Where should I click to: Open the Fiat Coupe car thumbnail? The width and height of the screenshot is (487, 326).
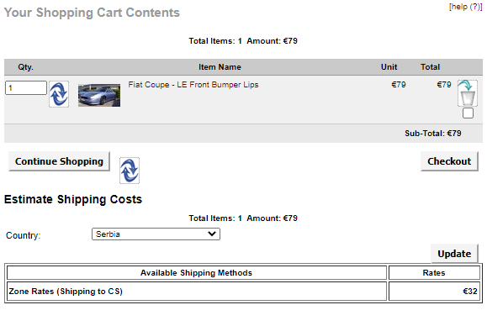[99, 95]
